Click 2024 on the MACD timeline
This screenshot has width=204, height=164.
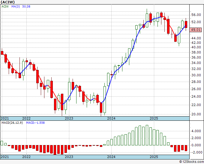pyautogui.click(x=111, y=157)
